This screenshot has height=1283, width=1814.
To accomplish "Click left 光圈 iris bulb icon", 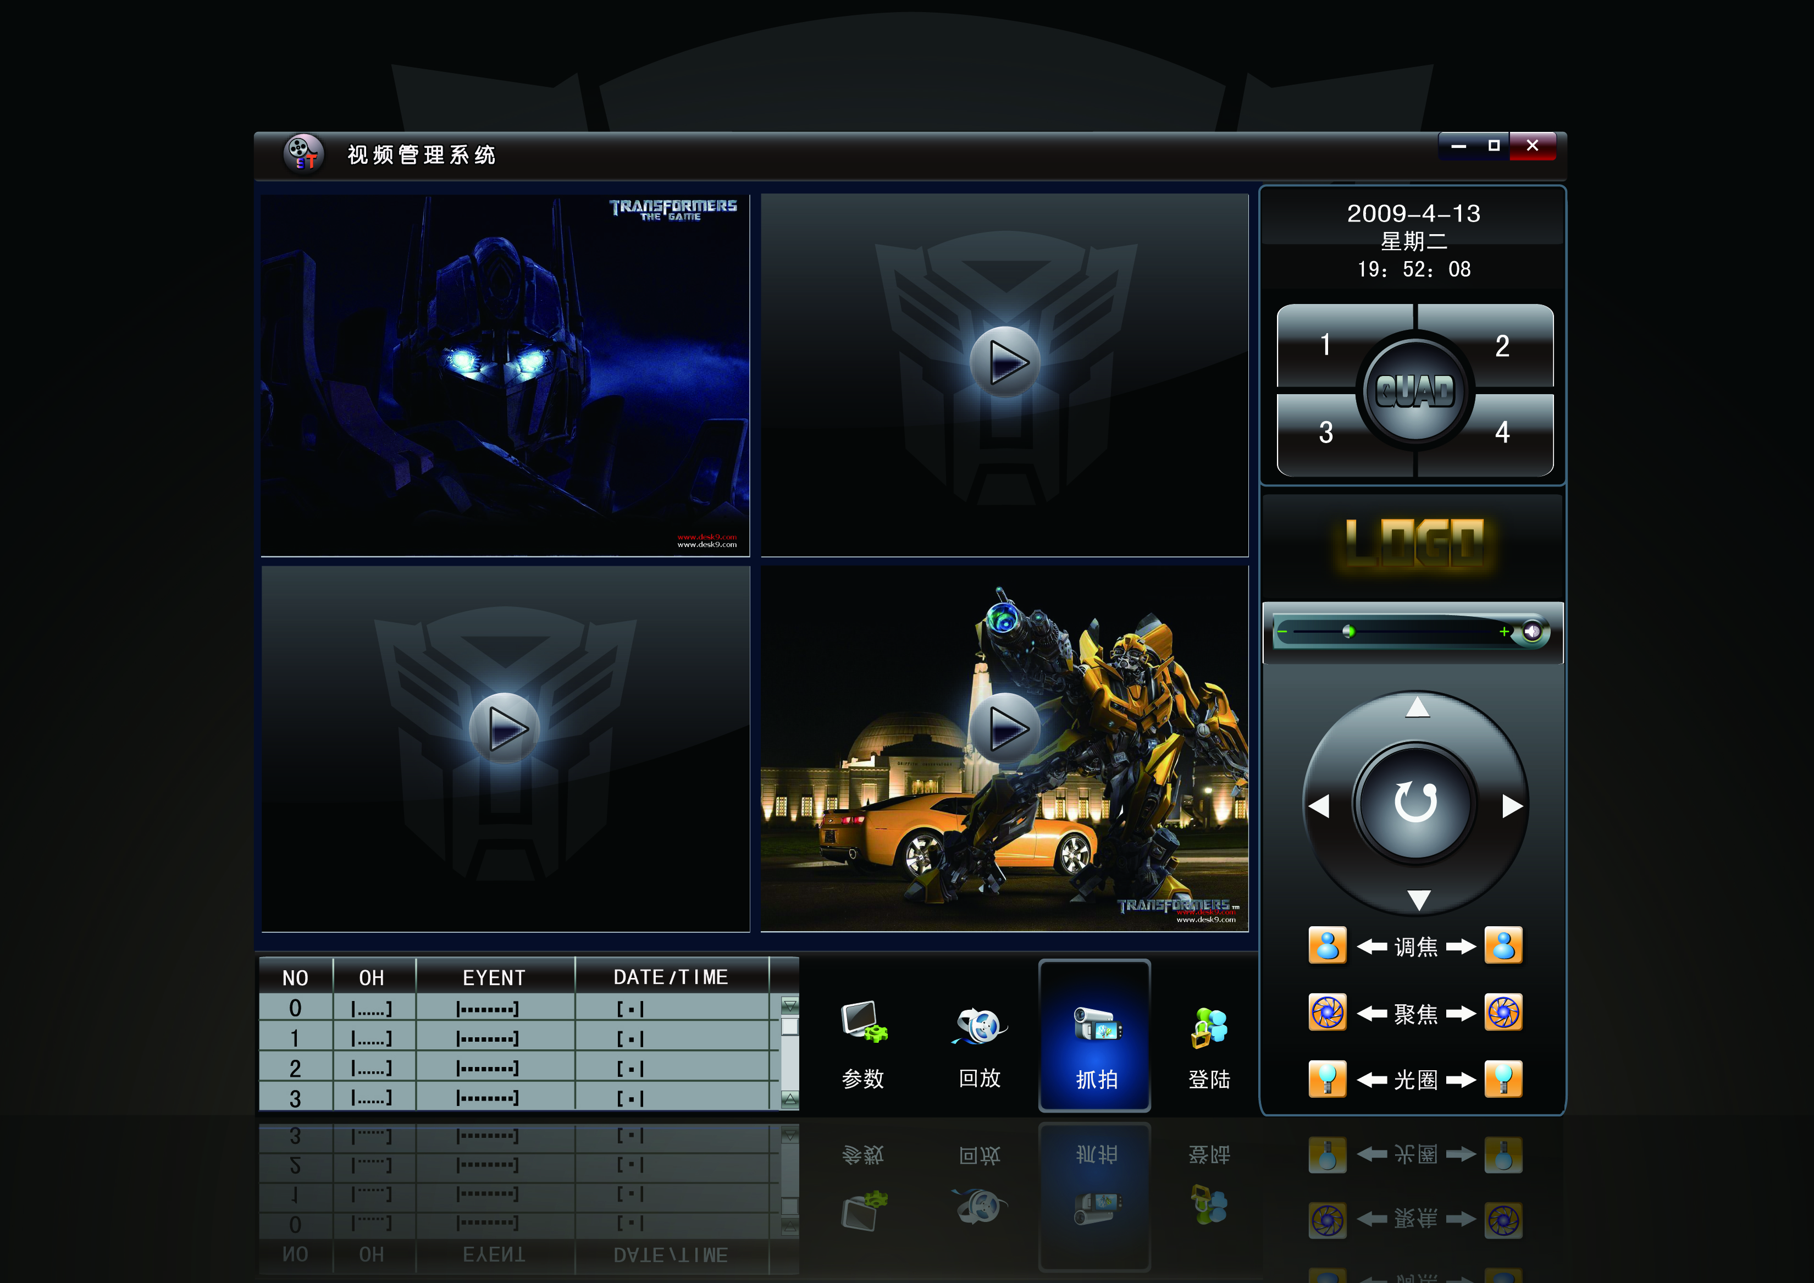I will [x=1328, y=1079].
